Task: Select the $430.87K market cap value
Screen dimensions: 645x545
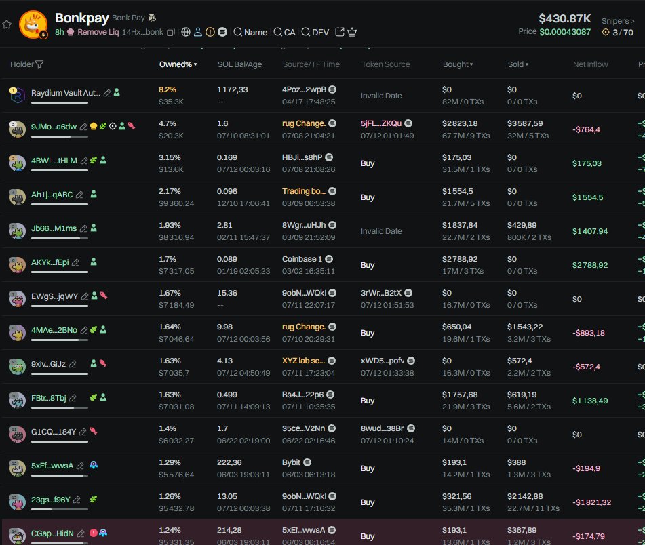Action: click(x=565, y=18)
